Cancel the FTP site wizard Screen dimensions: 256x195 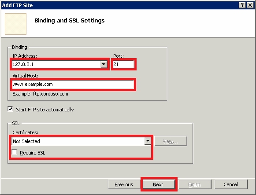click(x=231, y=184)
